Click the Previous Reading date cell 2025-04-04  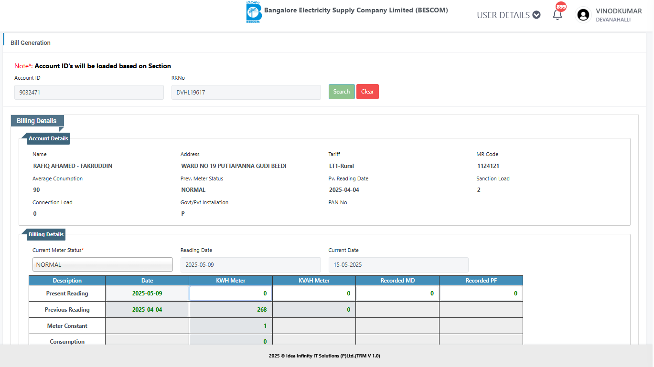tap(147, 310)
